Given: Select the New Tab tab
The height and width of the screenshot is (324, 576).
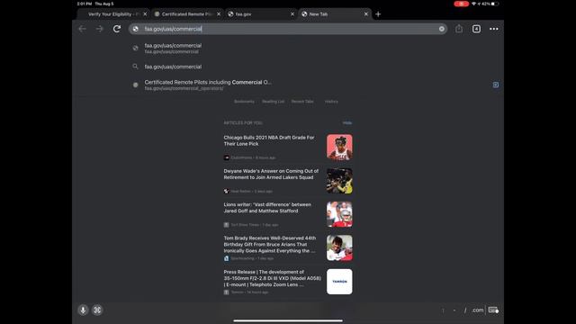Looking at the screenshot, I should coord(335,14).
